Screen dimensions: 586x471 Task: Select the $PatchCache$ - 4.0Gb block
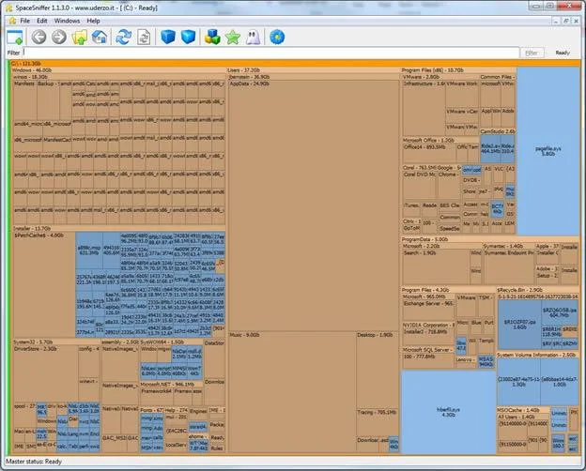coord(44,285)
